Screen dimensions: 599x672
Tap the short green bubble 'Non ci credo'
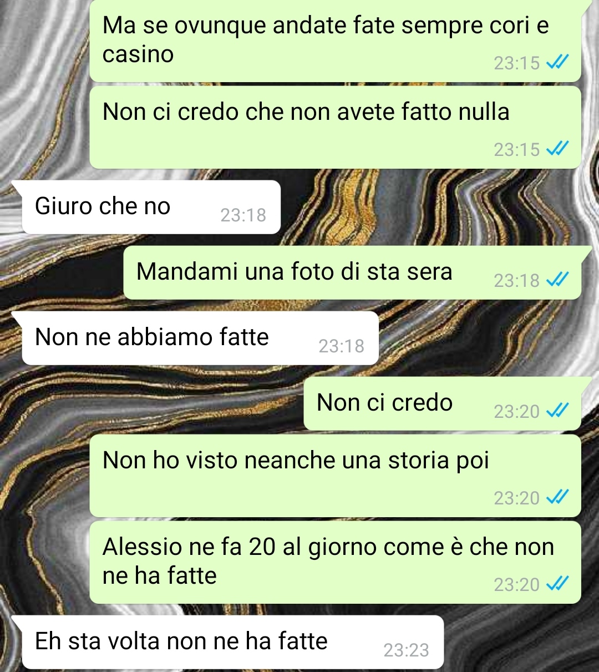click(x=442, y=403)
